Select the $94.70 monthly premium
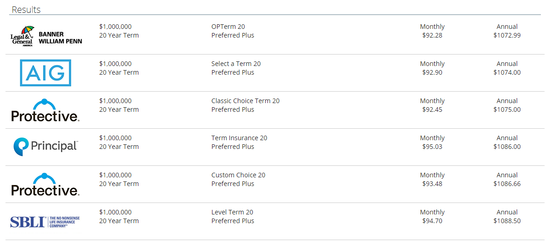Viewport: 545px width, 241px height. (432, 221)
